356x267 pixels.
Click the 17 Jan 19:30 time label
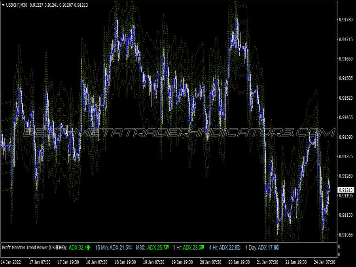point(68,262)
